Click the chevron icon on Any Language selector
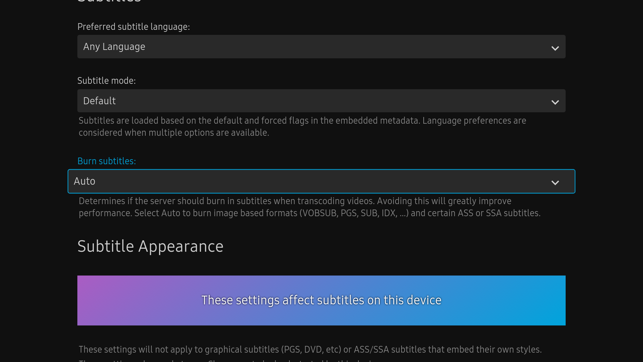The width and height of the screenshot is (643, 362). [555, 48]
